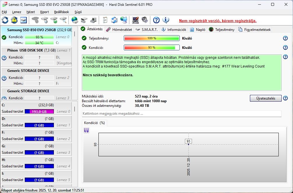Open the Lemez menu

17,12
